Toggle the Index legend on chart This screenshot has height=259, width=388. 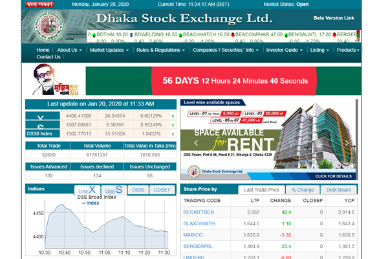[91, 203]
